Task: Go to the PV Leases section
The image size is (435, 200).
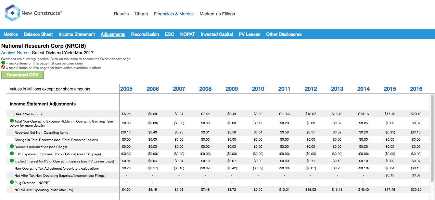Action: [250, 34]
